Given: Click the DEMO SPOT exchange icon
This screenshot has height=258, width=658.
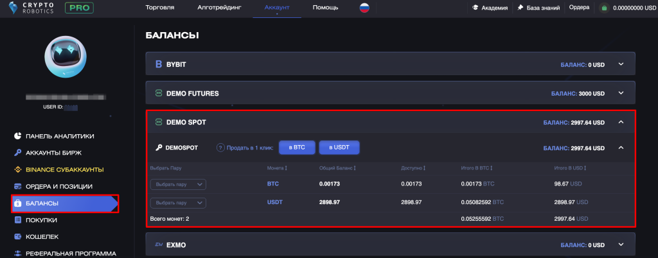Looking at the screenshot, I should [159, 123].
